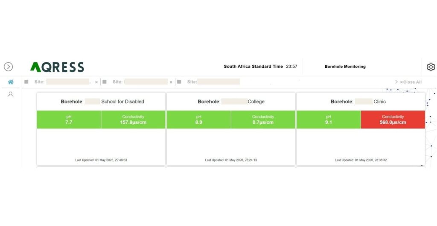Viewport: 437px width, 226px height.
Task: Click the AQRESS logo
Action: [x=57, y=67]
